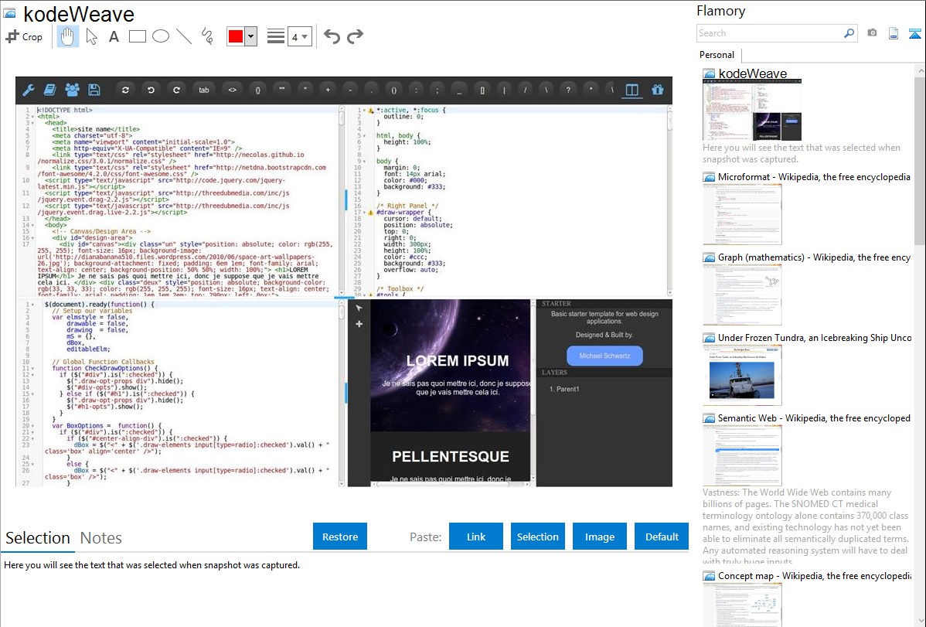This screenshot has width=926, height=627.
Task: Pick the ellipse shape tool
Action: coord(160,36)
